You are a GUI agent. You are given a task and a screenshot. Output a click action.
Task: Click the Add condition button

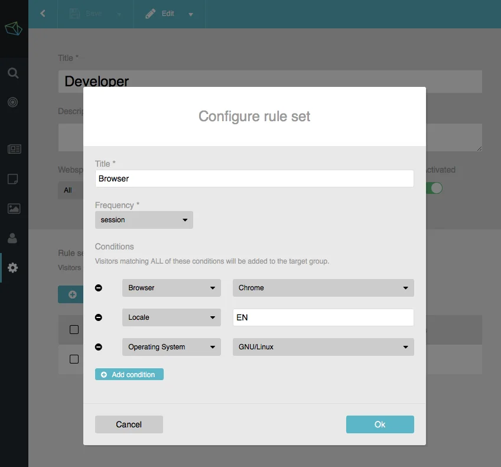click(x=129, y=375)
